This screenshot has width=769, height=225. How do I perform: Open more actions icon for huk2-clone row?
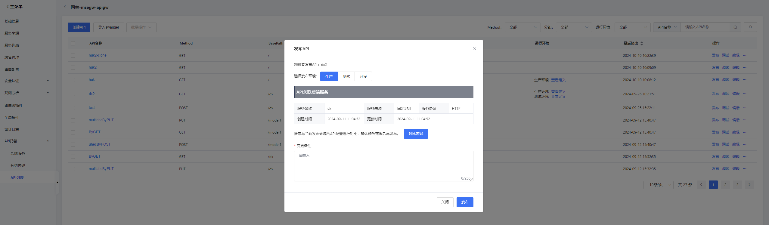click(745, 55)
